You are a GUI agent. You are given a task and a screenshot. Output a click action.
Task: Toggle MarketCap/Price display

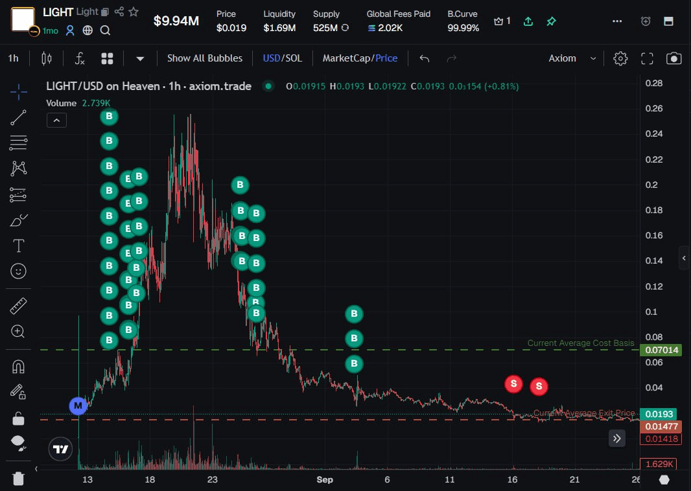coord(360,58)
